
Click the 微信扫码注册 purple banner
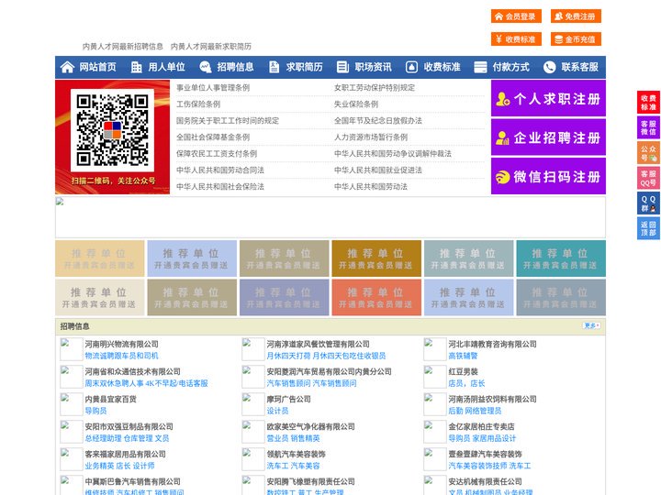pyautogui.click(x=548, y=176)
